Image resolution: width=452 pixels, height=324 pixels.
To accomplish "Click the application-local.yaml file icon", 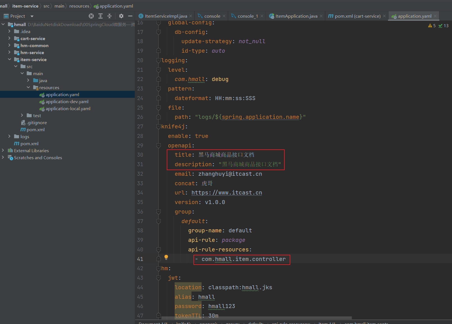I will pos(42,109).
